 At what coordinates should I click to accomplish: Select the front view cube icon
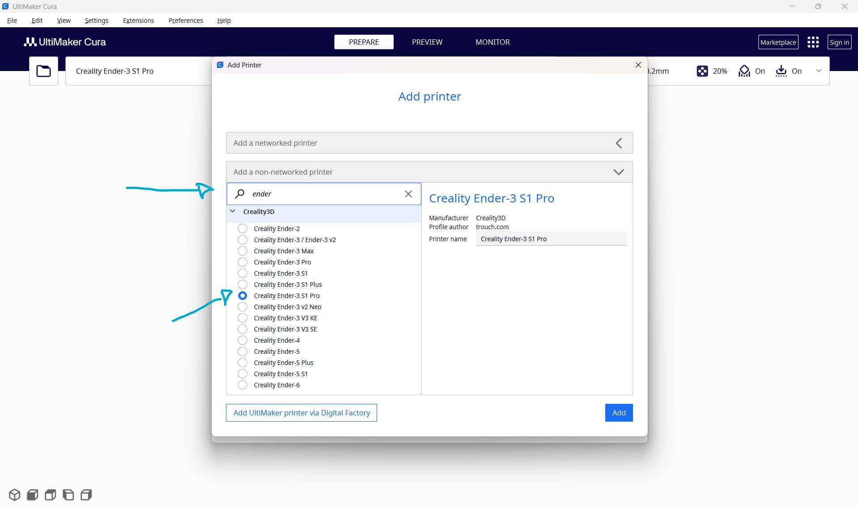(x=33, y=495)
